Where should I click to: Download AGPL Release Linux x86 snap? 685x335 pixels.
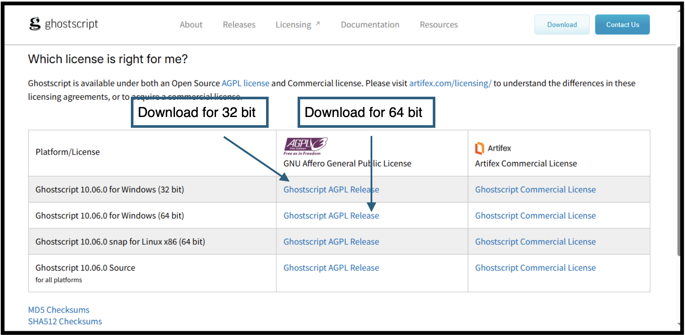pyautogui.click(x=331, y=242)
